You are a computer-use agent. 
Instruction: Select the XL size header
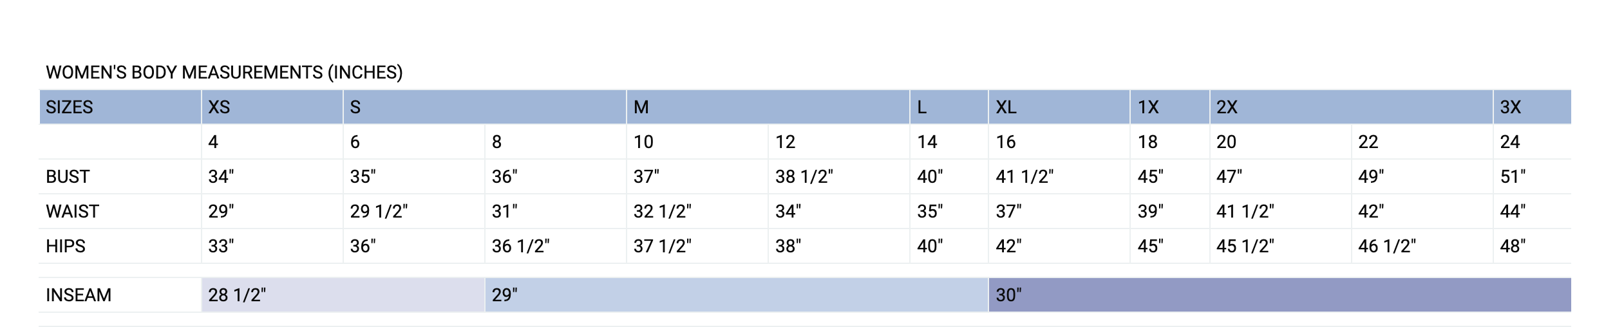(1059, 107)
